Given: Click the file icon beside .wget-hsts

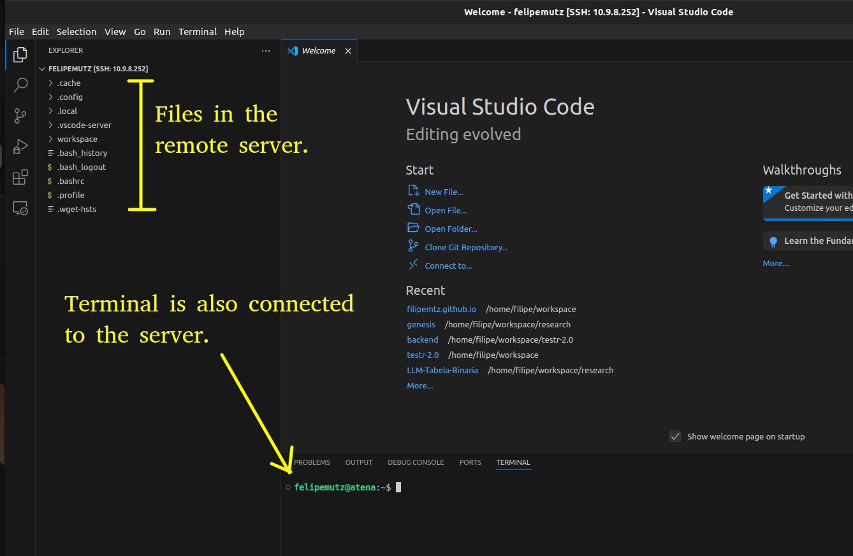Looking at the screenshot, I should (50, 209).
